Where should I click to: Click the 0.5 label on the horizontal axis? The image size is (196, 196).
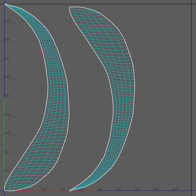tap(100, 189)
